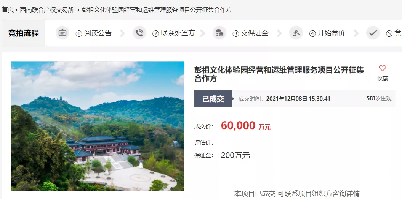The width and height of the screenshot is (402, 199).
Task: Click the 已成交 status badge
Action: (213, 99)
